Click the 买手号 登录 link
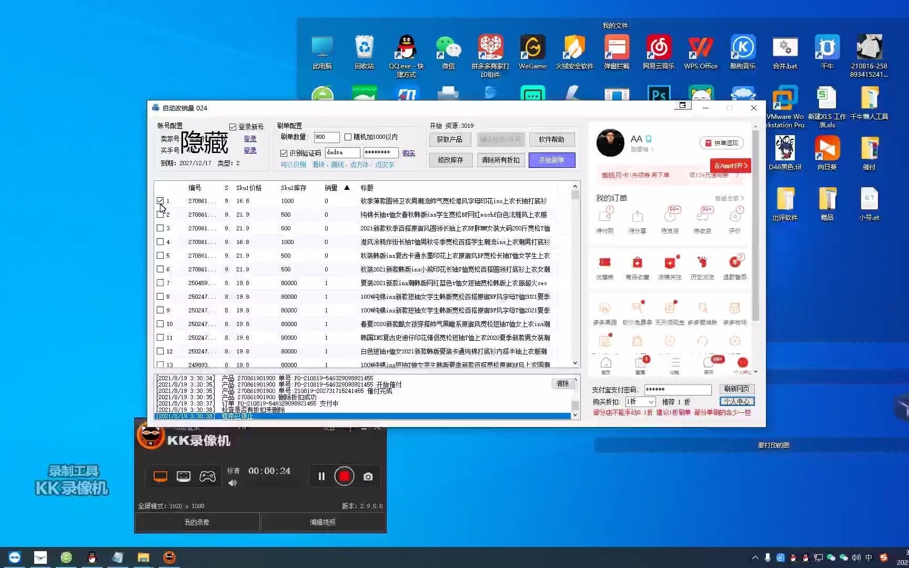The width and height of the screenshot is (909, 568). (250, 150)
